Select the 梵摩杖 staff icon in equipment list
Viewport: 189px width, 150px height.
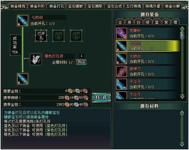(x=122, y=33)
